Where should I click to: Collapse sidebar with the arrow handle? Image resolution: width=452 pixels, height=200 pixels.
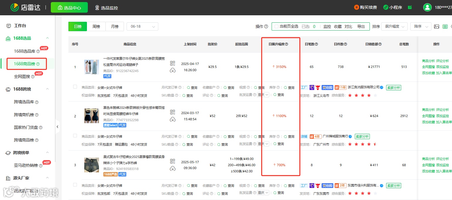pyautogui.click(x=58, y=127)
